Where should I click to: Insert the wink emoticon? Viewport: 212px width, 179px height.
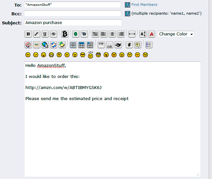(36, 55)
